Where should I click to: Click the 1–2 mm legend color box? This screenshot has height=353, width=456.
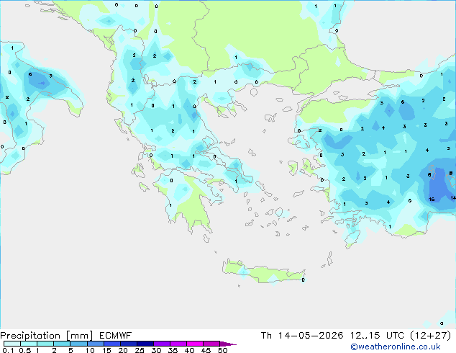click(x=45, y=344)
